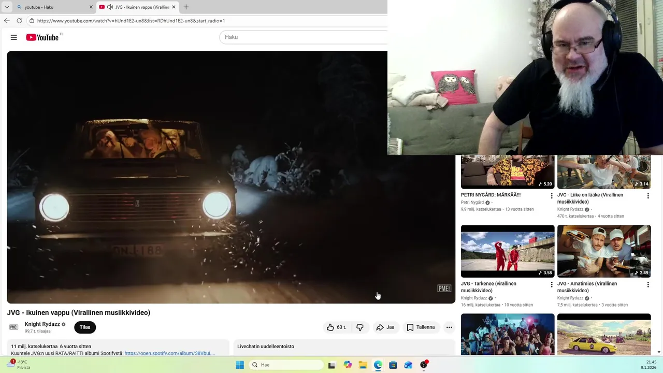Open JVG - Amatimies title link
The image size is (663, 373).
coord(587,287)
